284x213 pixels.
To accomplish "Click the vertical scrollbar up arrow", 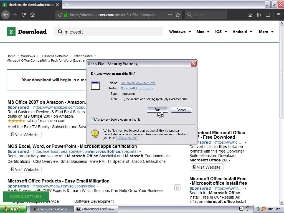I will pyautogui.click(x=282, y=23).
